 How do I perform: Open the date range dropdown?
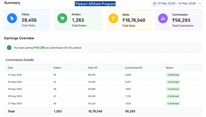[177, 4]
